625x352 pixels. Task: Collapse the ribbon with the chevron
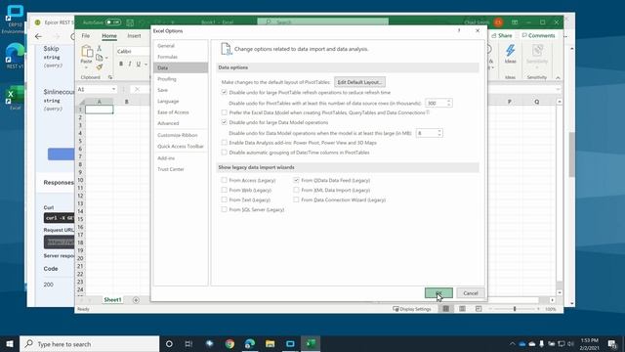pos(558,77)
